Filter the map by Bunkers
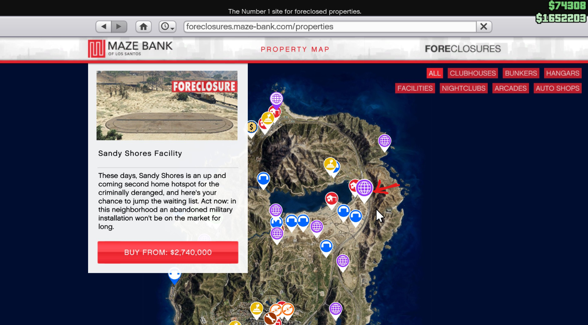 pyautogui.click(x=521, y=73)
